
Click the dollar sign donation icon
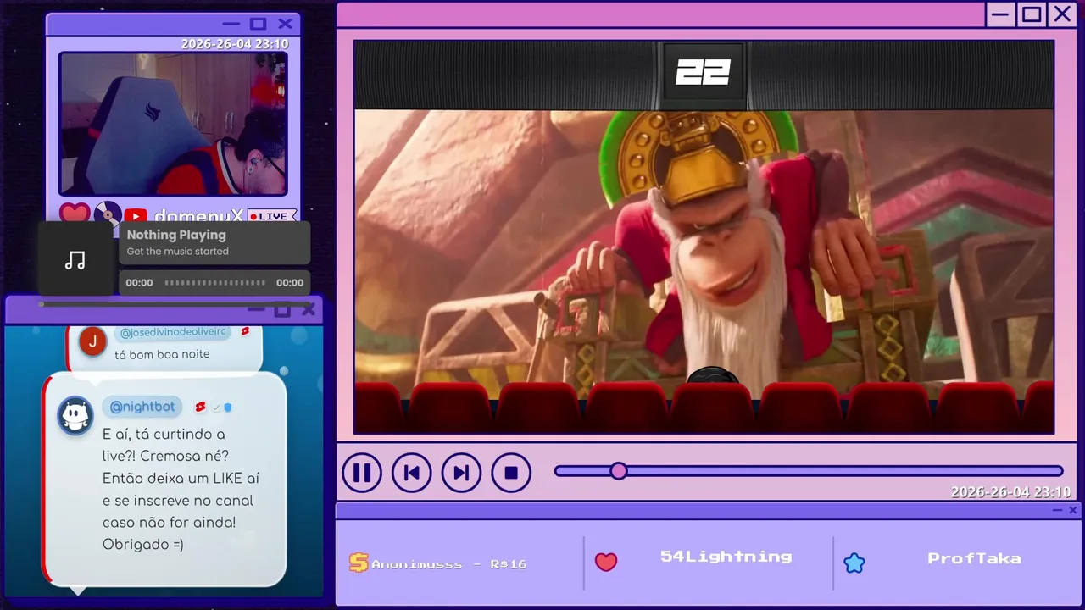[359, 563]
